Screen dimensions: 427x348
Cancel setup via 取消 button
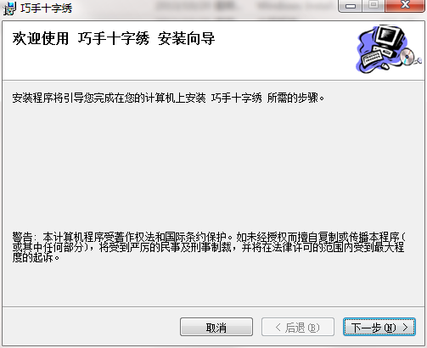(216, 327)
